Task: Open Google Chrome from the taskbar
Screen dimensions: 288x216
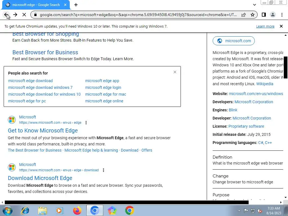Action: pyautogui.click(x=129, y=210)
